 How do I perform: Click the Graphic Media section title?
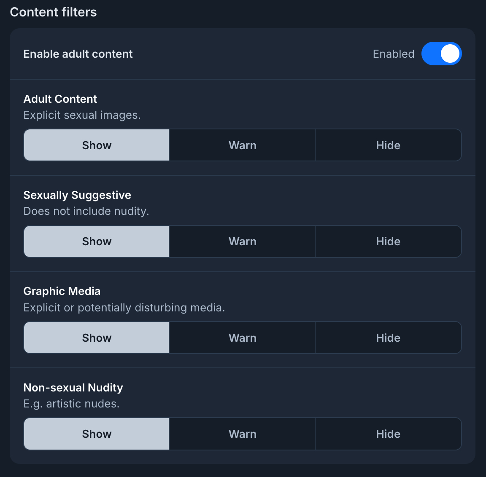(62, 291)
